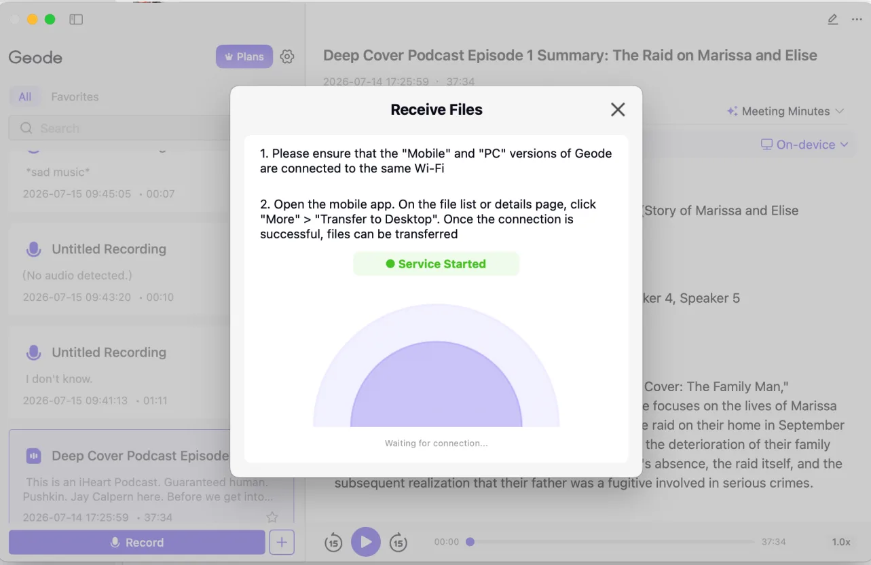Click the edit pencil icon

832,20
